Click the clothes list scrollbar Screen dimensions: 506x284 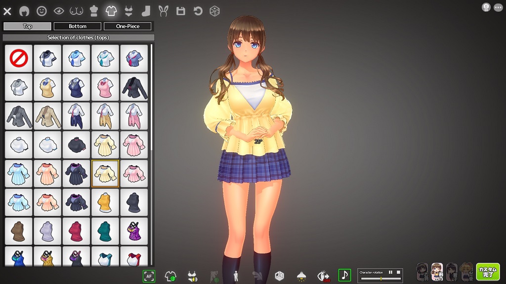tap(152, 99)
